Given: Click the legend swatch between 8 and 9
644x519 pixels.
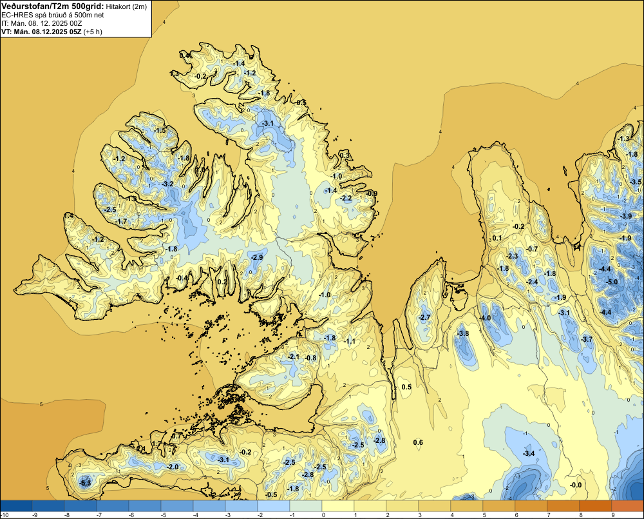Looking at the screenshot, I should [596, 505].
